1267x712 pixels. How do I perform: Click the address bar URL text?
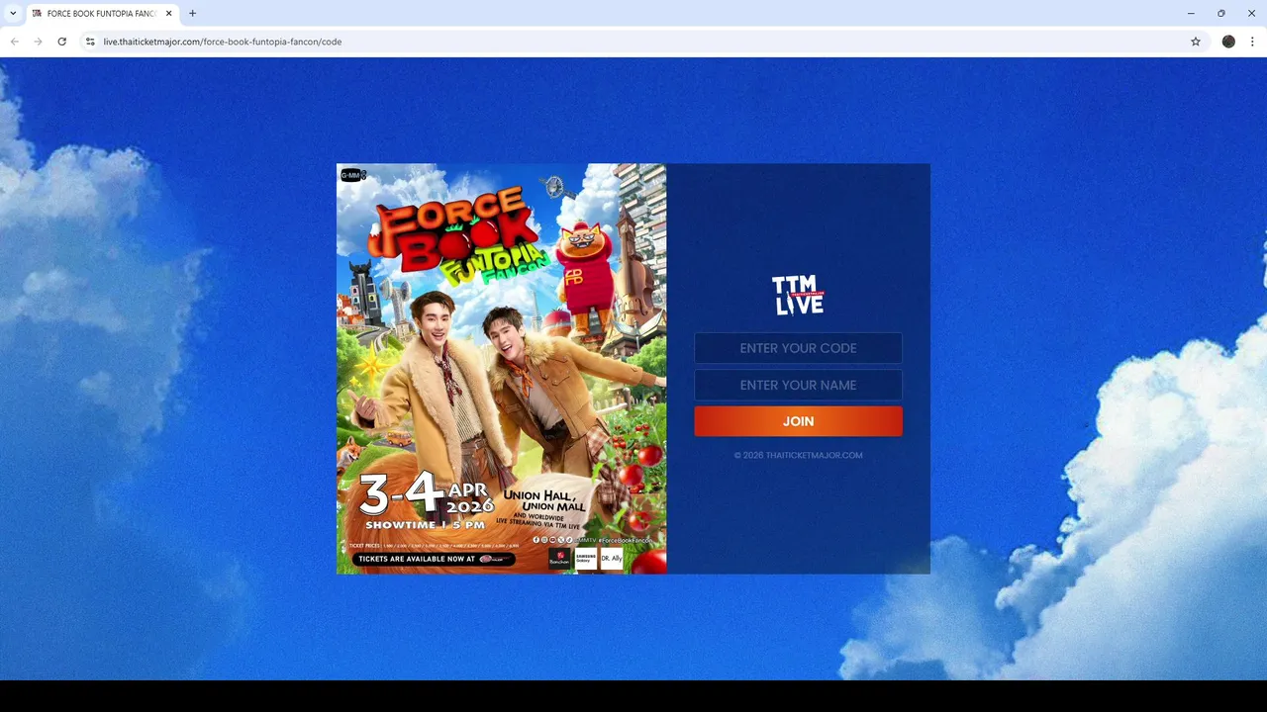coord(223,42)
